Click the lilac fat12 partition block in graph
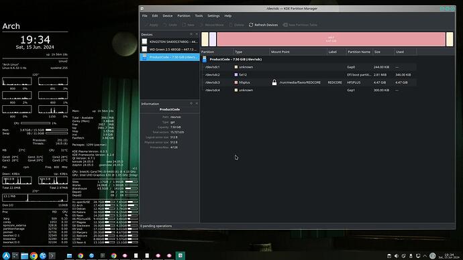 pos(213,40)
